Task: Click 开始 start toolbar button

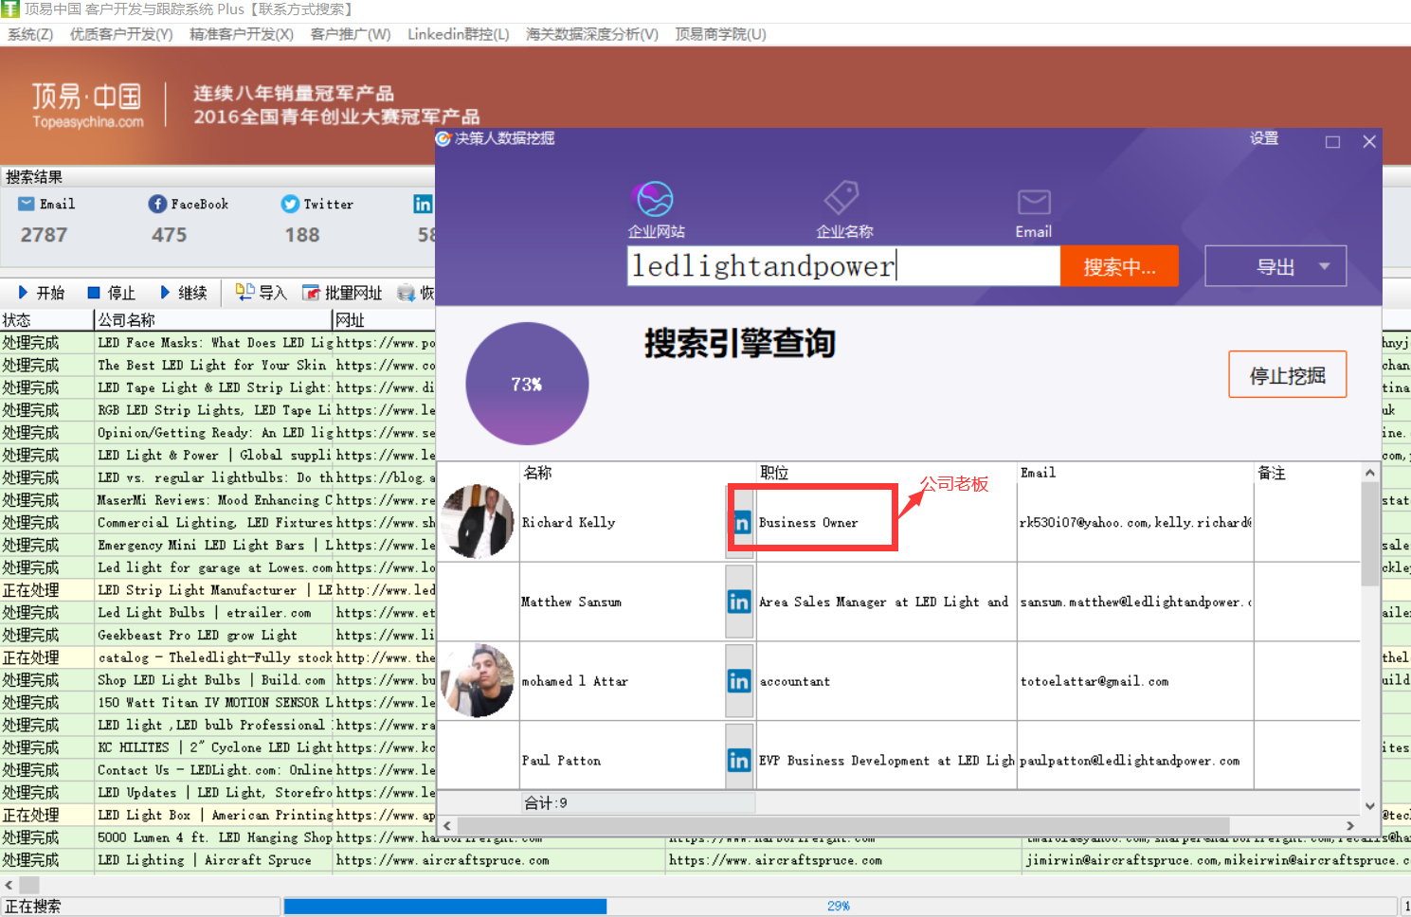Action: [41, 293]
